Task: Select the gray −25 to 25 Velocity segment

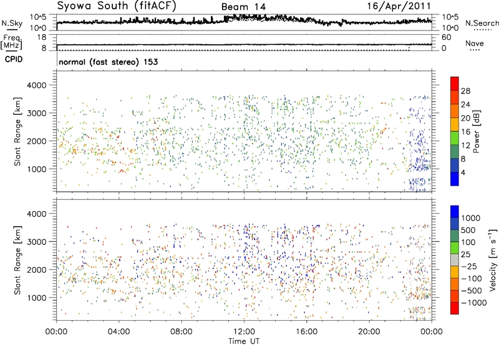Action: pos(455,260)
